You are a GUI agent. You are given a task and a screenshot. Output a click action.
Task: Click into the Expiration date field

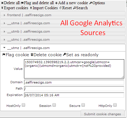point(74,95)
